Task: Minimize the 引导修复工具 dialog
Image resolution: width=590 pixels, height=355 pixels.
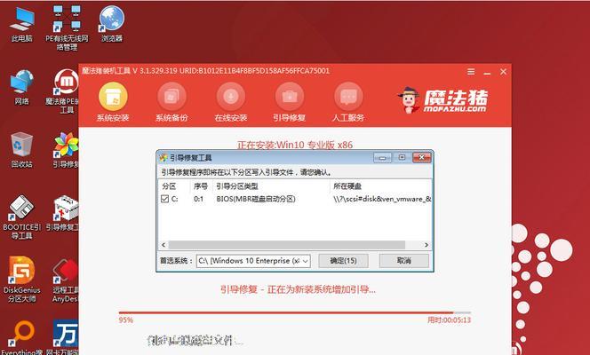Action: pos(382,157)
